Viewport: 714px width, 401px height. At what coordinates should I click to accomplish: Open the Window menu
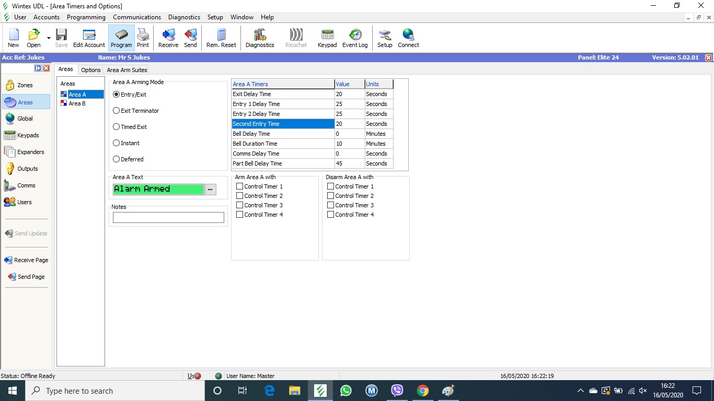tap(242, 17)
